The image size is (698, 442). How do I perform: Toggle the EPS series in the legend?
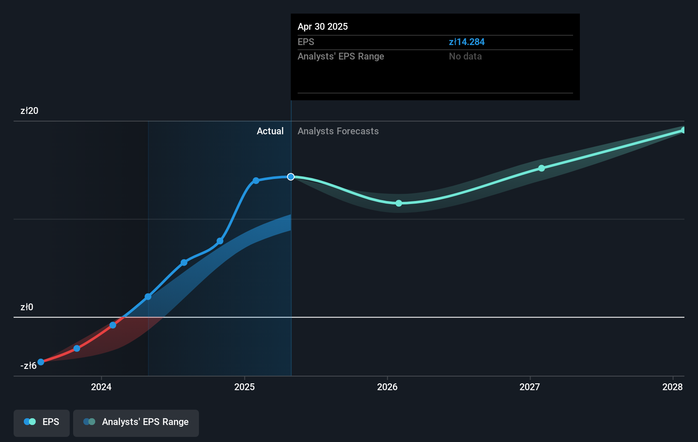click(41, 423)
